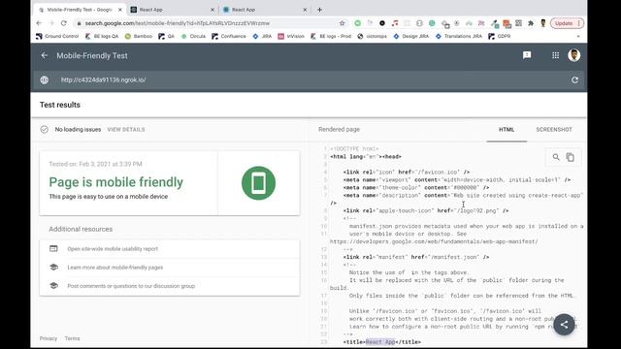Open the Bamboo bookmark
Viewport: 621px width, 349px height.
point(139,36)
